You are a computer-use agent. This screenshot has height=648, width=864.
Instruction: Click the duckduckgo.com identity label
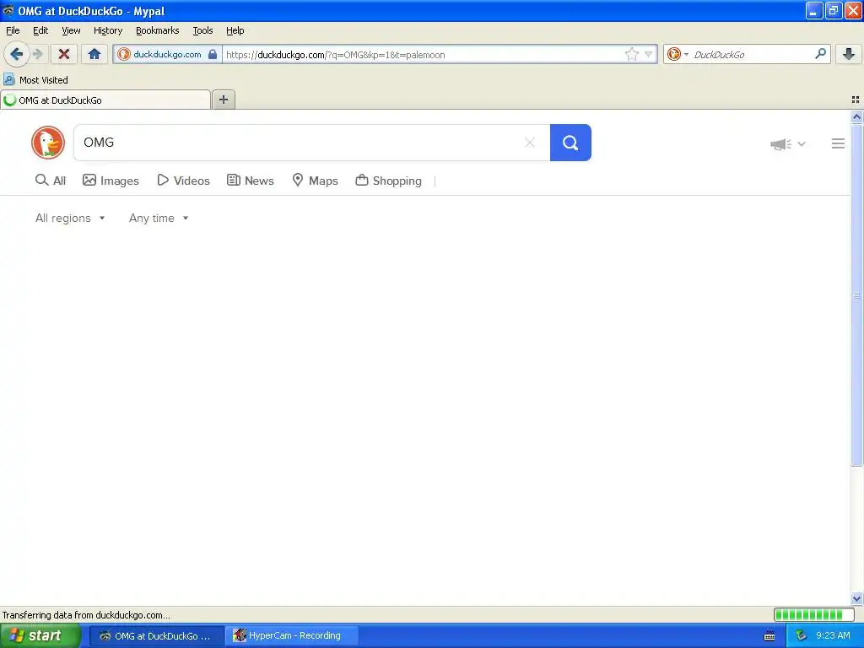tap(167, 54)
